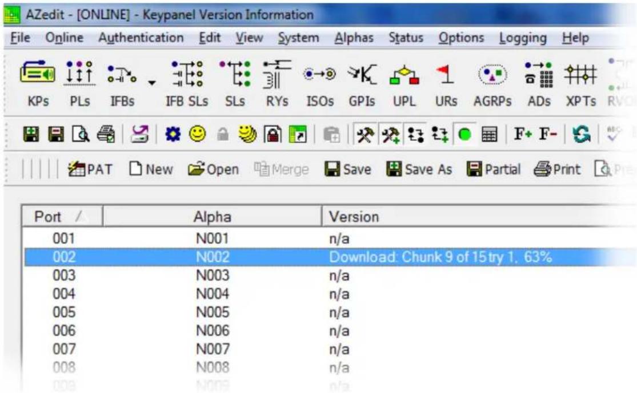Expand the dropdown arrow beside IFBs
This screenshot has width=637, height=393.
tap(151, 83)
